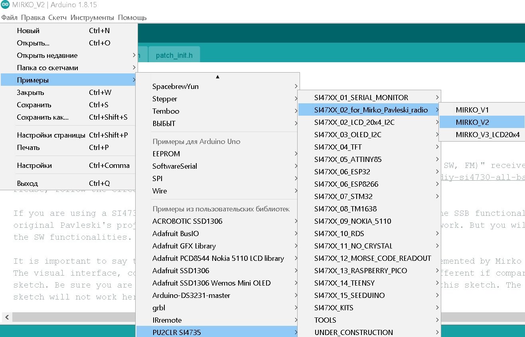Expand SPI examples
The width and height of the screenshot is (525, 337).
pos(217,179)
